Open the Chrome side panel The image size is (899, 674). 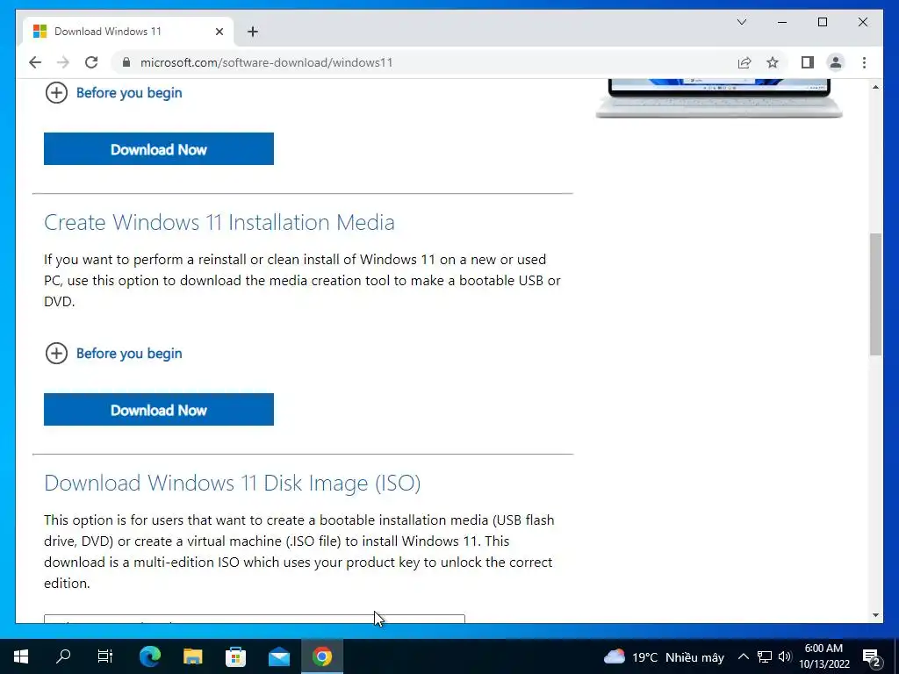(x=808, y=62)
